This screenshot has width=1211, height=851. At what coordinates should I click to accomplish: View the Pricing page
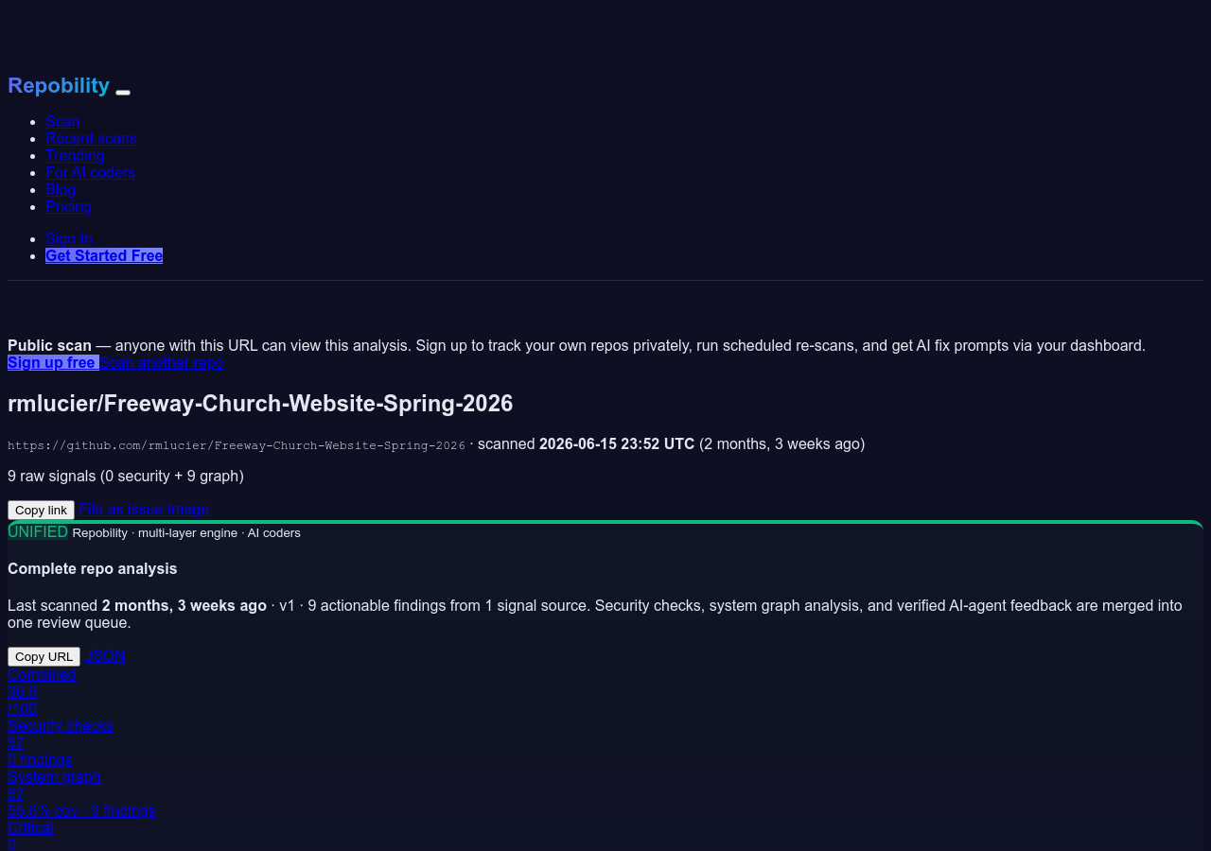coord(68,206)
